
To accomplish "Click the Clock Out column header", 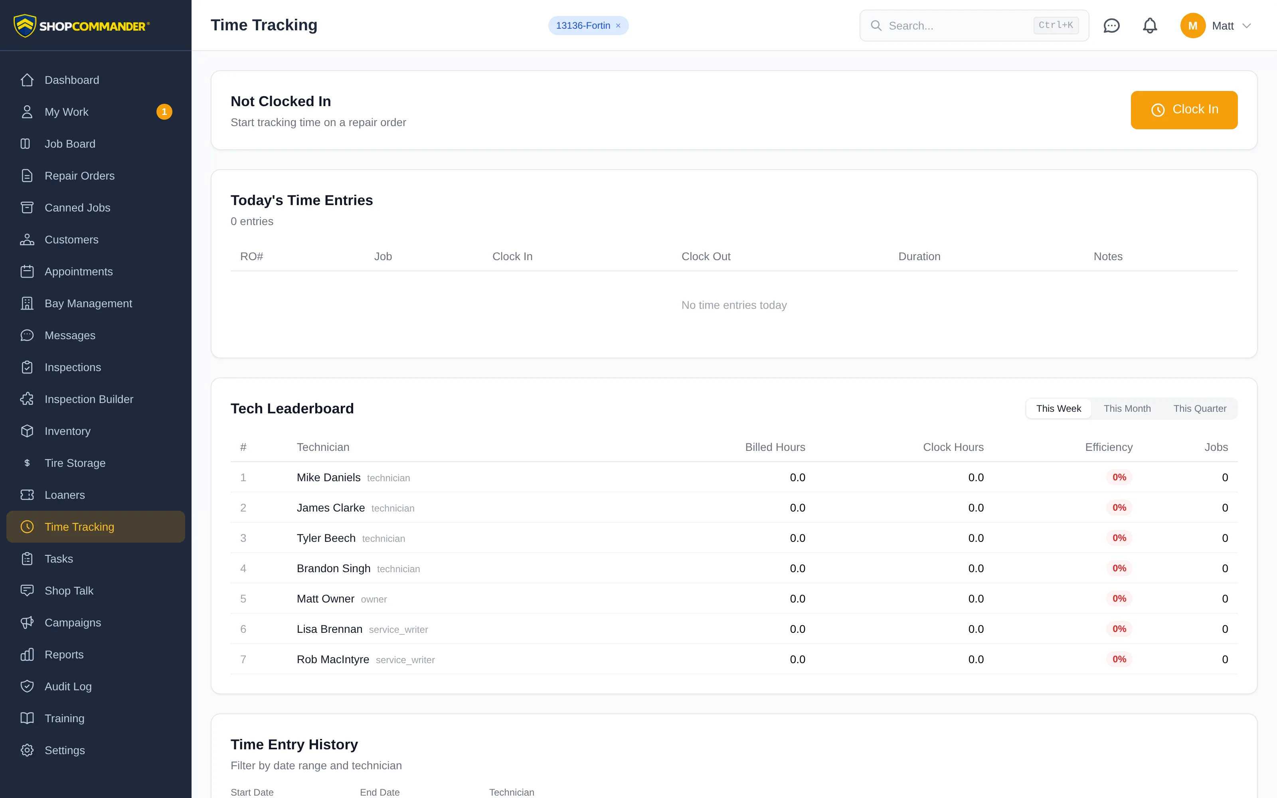I will [x=706, y=257].
